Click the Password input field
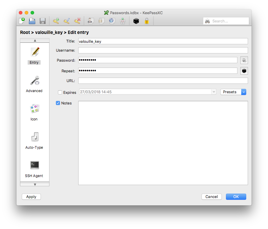Screen dimensions: 268x229 [158, 60]
